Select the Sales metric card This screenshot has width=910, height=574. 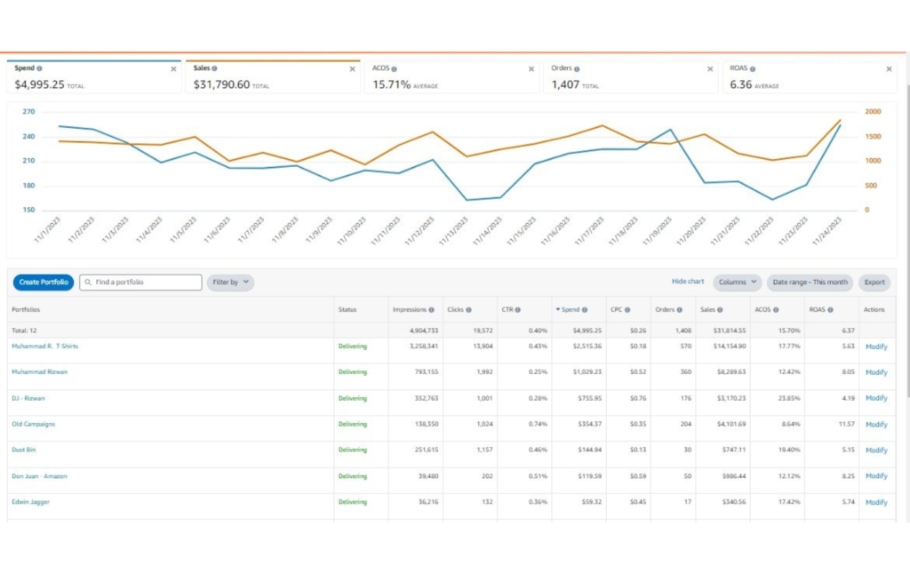point(273,76)
